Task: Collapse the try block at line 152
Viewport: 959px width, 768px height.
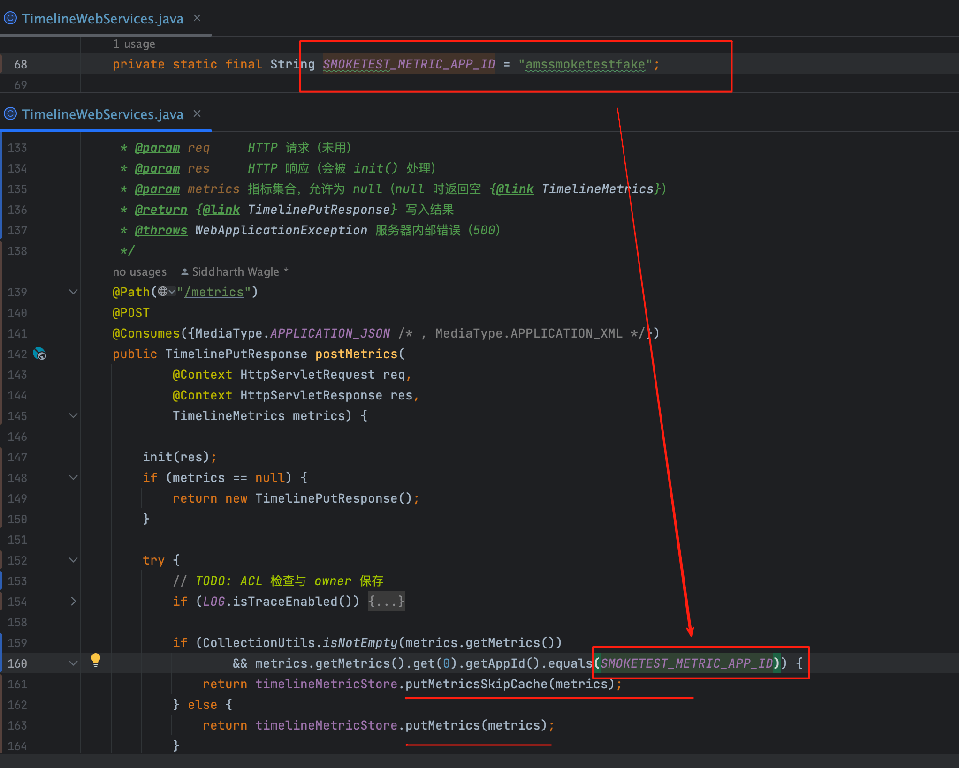Action: 73,560
